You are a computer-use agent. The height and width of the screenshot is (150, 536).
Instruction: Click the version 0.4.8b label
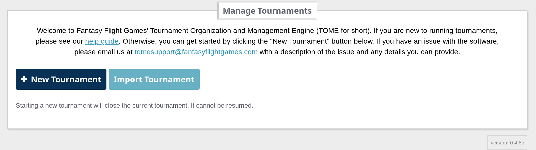pos(507,143)
